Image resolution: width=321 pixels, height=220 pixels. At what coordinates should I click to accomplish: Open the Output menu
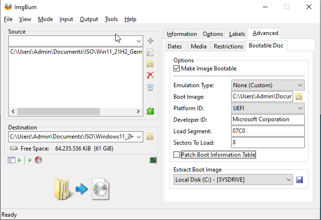coord(89,19)
